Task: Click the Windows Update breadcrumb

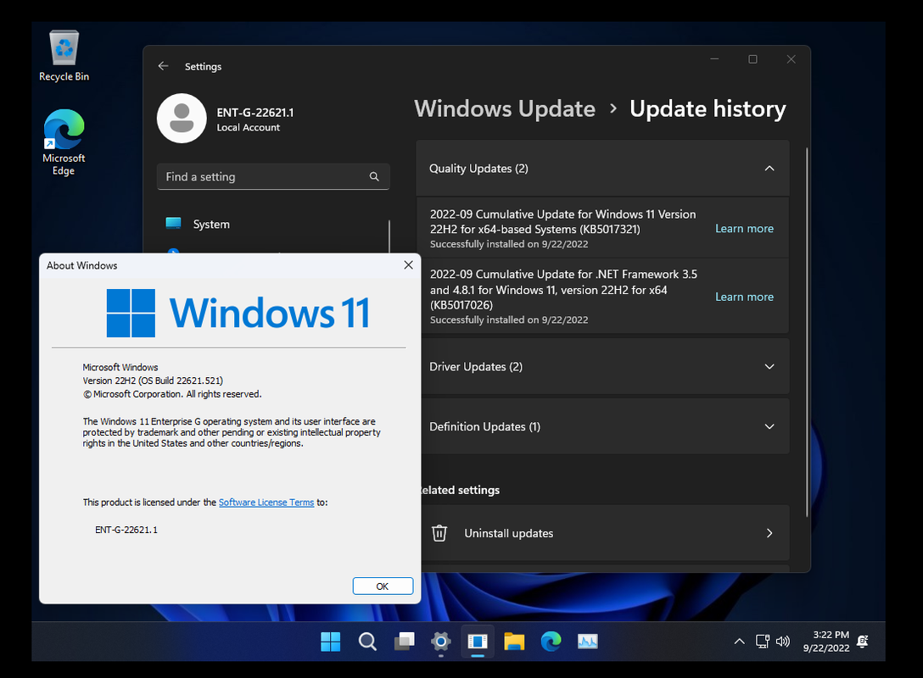Action: (x=505, y=108)
